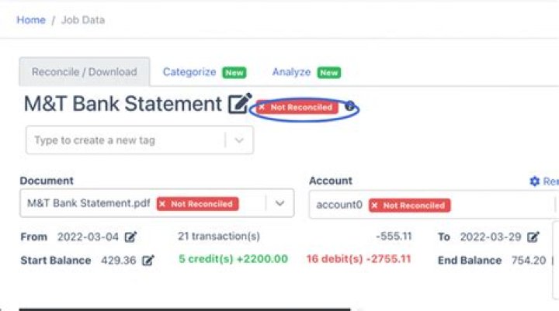559x311 pixels.
Task: Edit the From date 2022-03-04
Action: pos(130,237)
